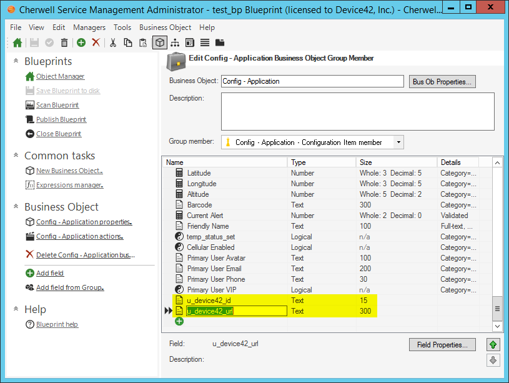Open the Managers menu
Viewport: 509px width, 383px height.
89,27
